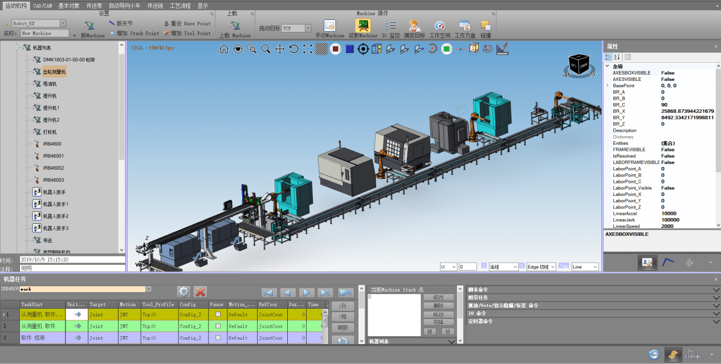Screen dimensions: 721x364
Task: Open the 工艺流程 ribbon tab
Action: pyautogui.click(x=180, y=5)
